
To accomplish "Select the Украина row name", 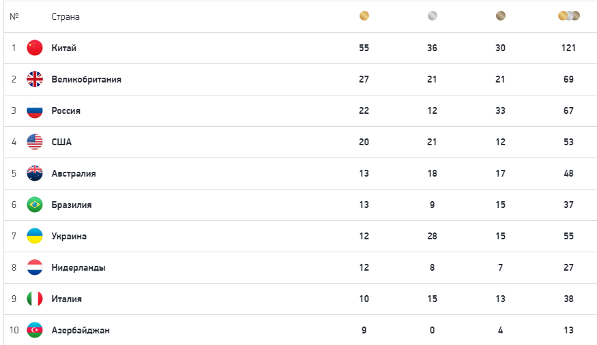I will 69,236.
